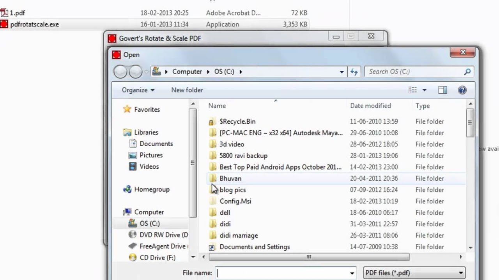Viewport: 499px width, 280px height.
Task: Click the change view icon
Action: [412, 90]
